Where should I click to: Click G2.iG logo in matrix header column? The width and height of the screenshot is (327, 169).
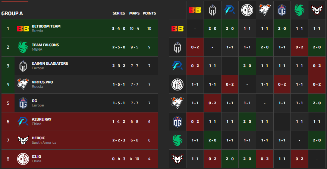[x=247, y=10]
